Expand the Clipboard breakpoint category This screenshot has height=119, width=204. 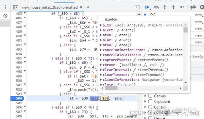tap(145, 101)
